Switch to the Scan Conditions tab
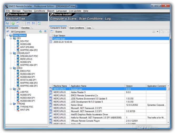175x133 pixels. (x=77, y=28)
